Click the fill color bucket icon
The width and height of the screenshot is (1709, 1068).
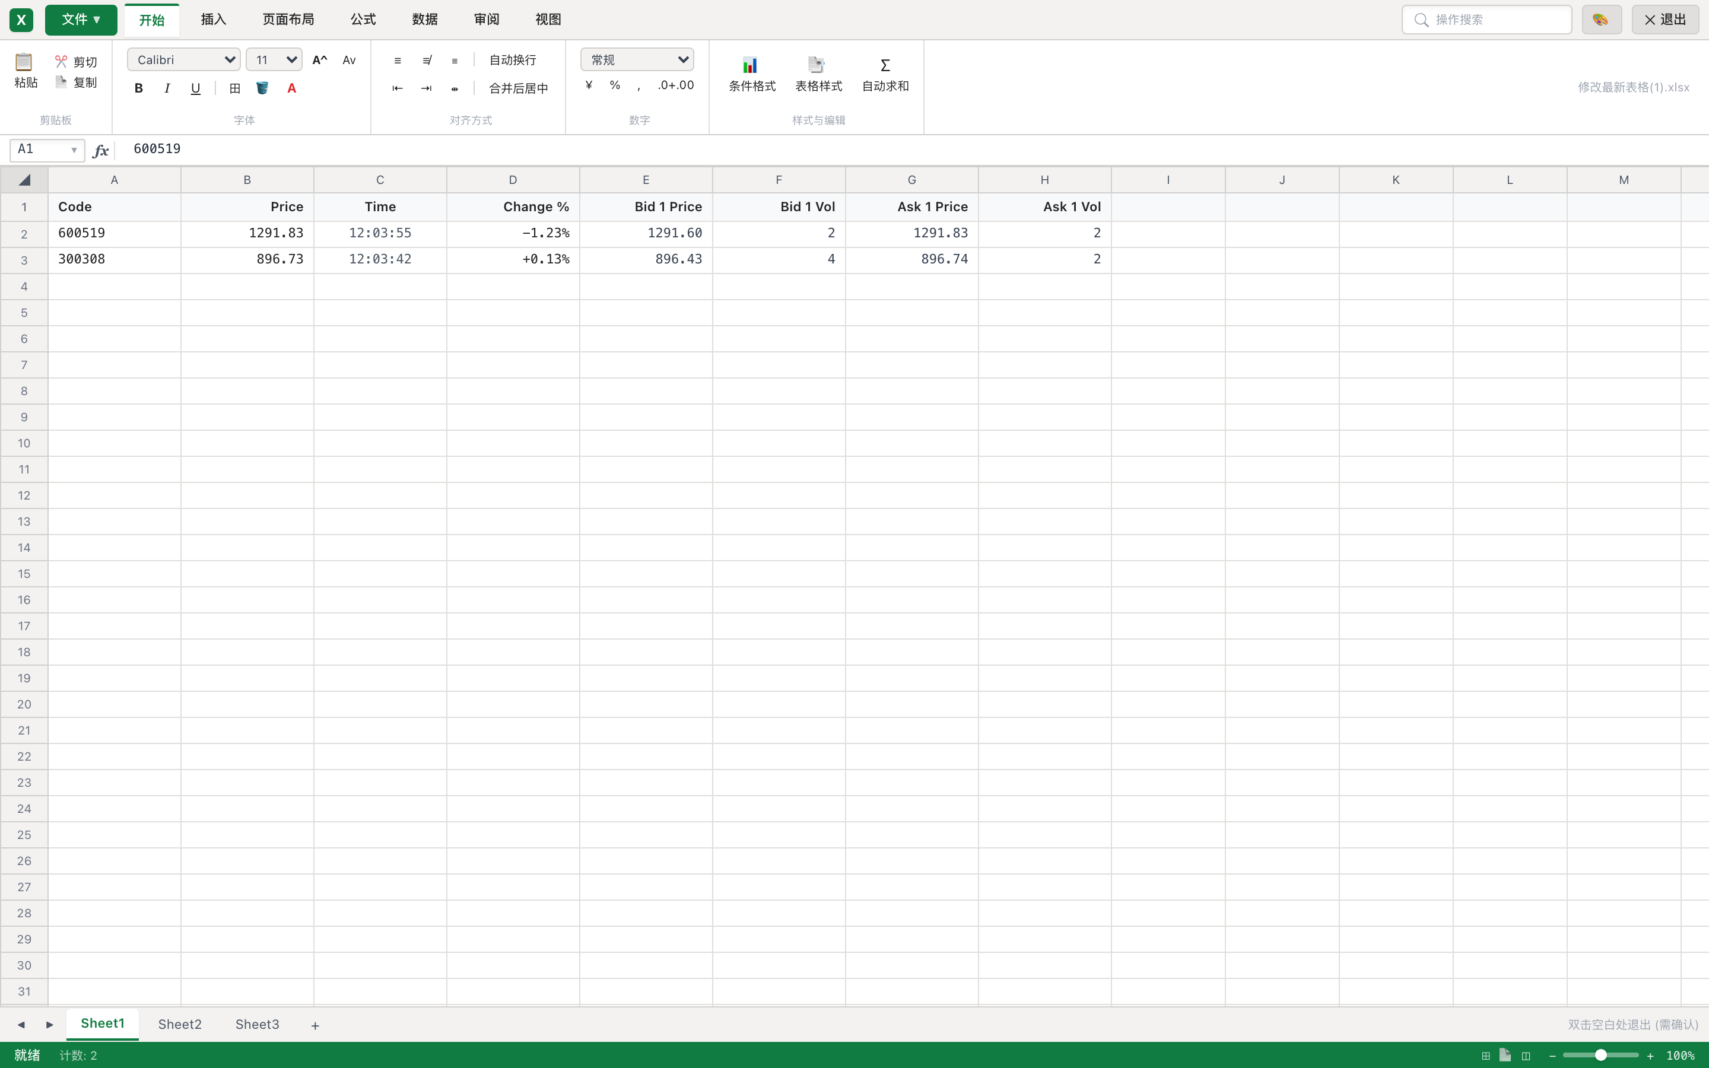262,88
